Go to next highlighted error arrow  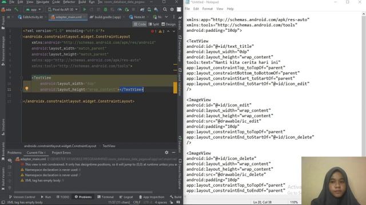click(174, 31)
